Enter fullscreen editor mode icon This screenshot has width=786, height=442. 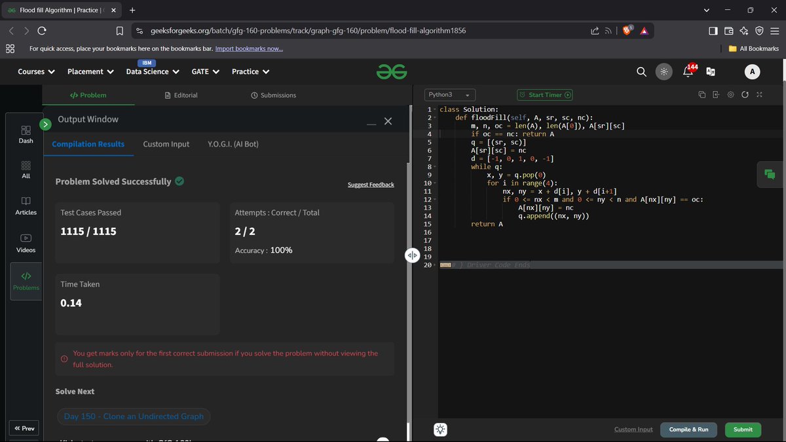point(759,95)
